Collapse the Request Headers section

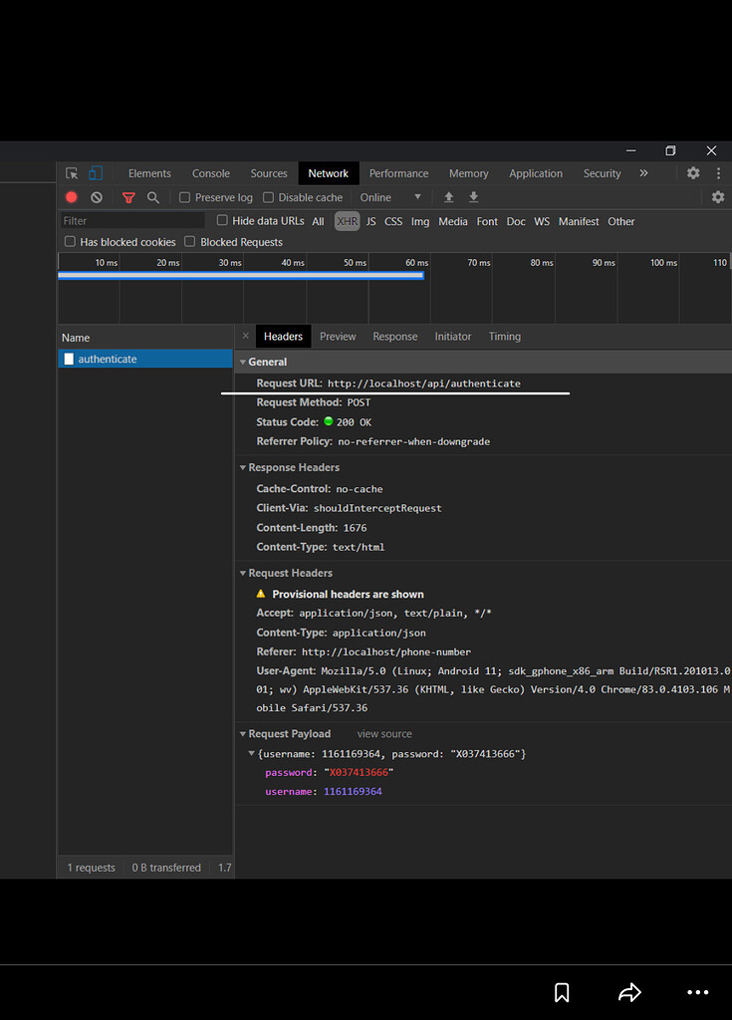[243, 573]
